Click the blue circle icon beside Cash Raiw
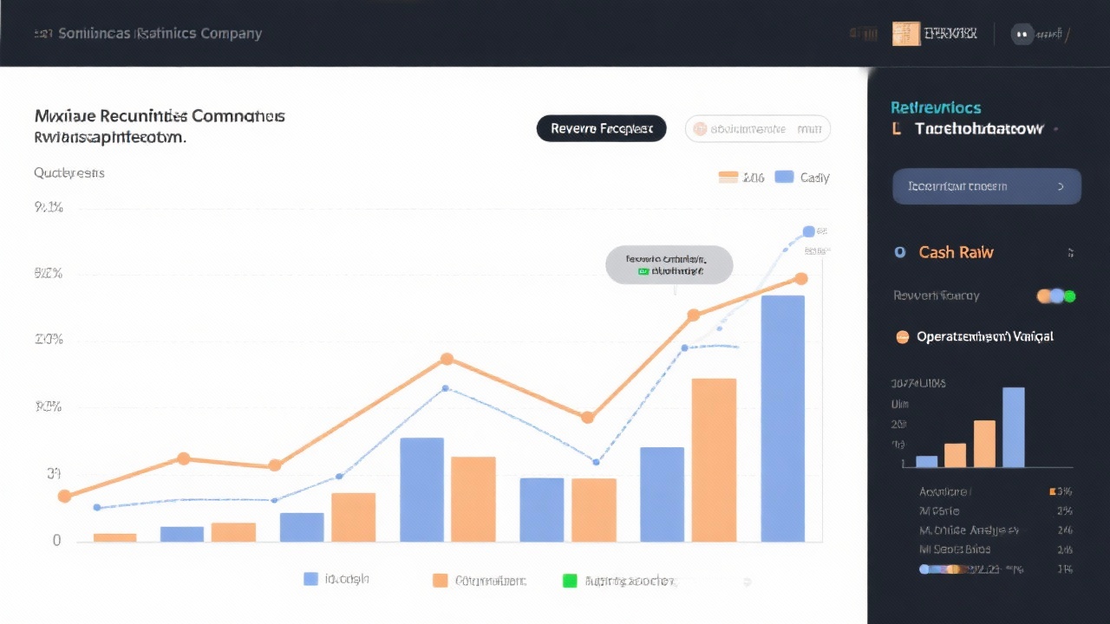1110x624 pixels. tap(900, 252)
